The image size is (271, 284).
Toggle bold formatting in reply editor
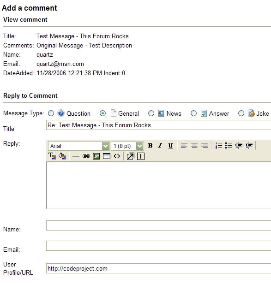(x=151, y=146)
